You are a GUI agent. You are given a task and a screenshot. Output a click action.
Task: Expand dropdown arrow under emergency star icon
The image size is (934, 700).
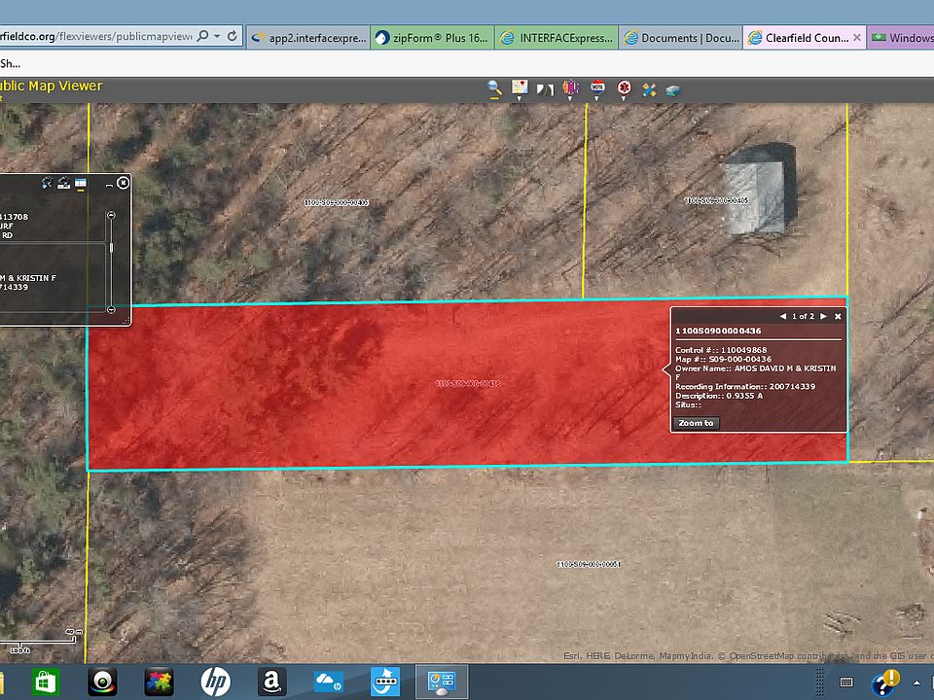pyautogui.click(x=624, y=98)
